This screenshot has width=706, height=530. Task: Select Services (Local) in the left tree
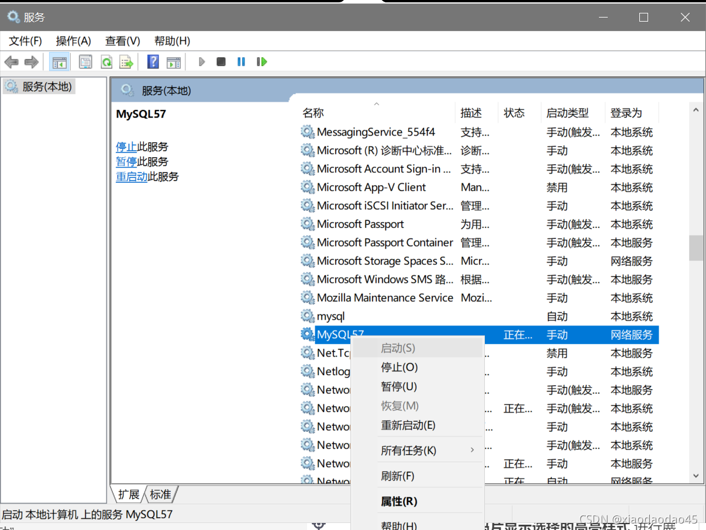click(x=39, y=87)
